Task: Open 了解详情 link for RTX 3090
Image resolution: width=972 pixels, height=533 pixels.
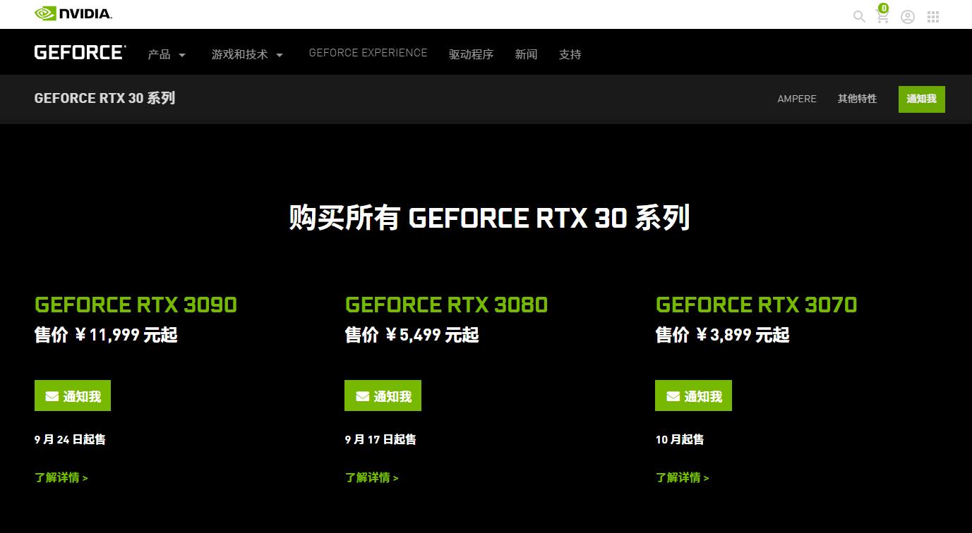Action: 61,477
